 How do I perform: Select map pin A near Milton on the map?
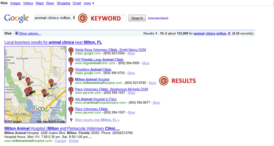tap(51, 83)
